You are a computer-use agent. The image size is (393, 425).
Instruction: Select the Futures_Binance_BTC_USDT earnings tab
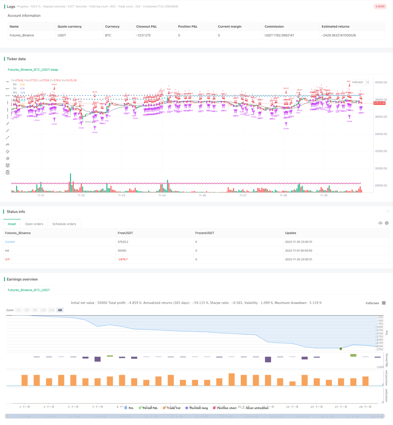[29, 290]
